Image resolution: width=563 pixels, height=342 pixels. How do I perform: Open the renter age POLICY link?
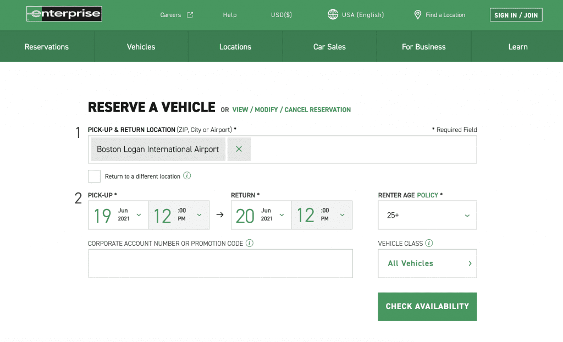click(x=427, y=195)
